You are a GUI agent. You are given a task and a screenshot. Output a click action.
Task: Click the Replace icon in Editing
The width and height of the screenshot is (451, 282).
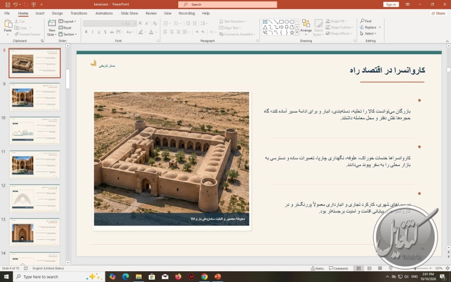tap(362, 27)
